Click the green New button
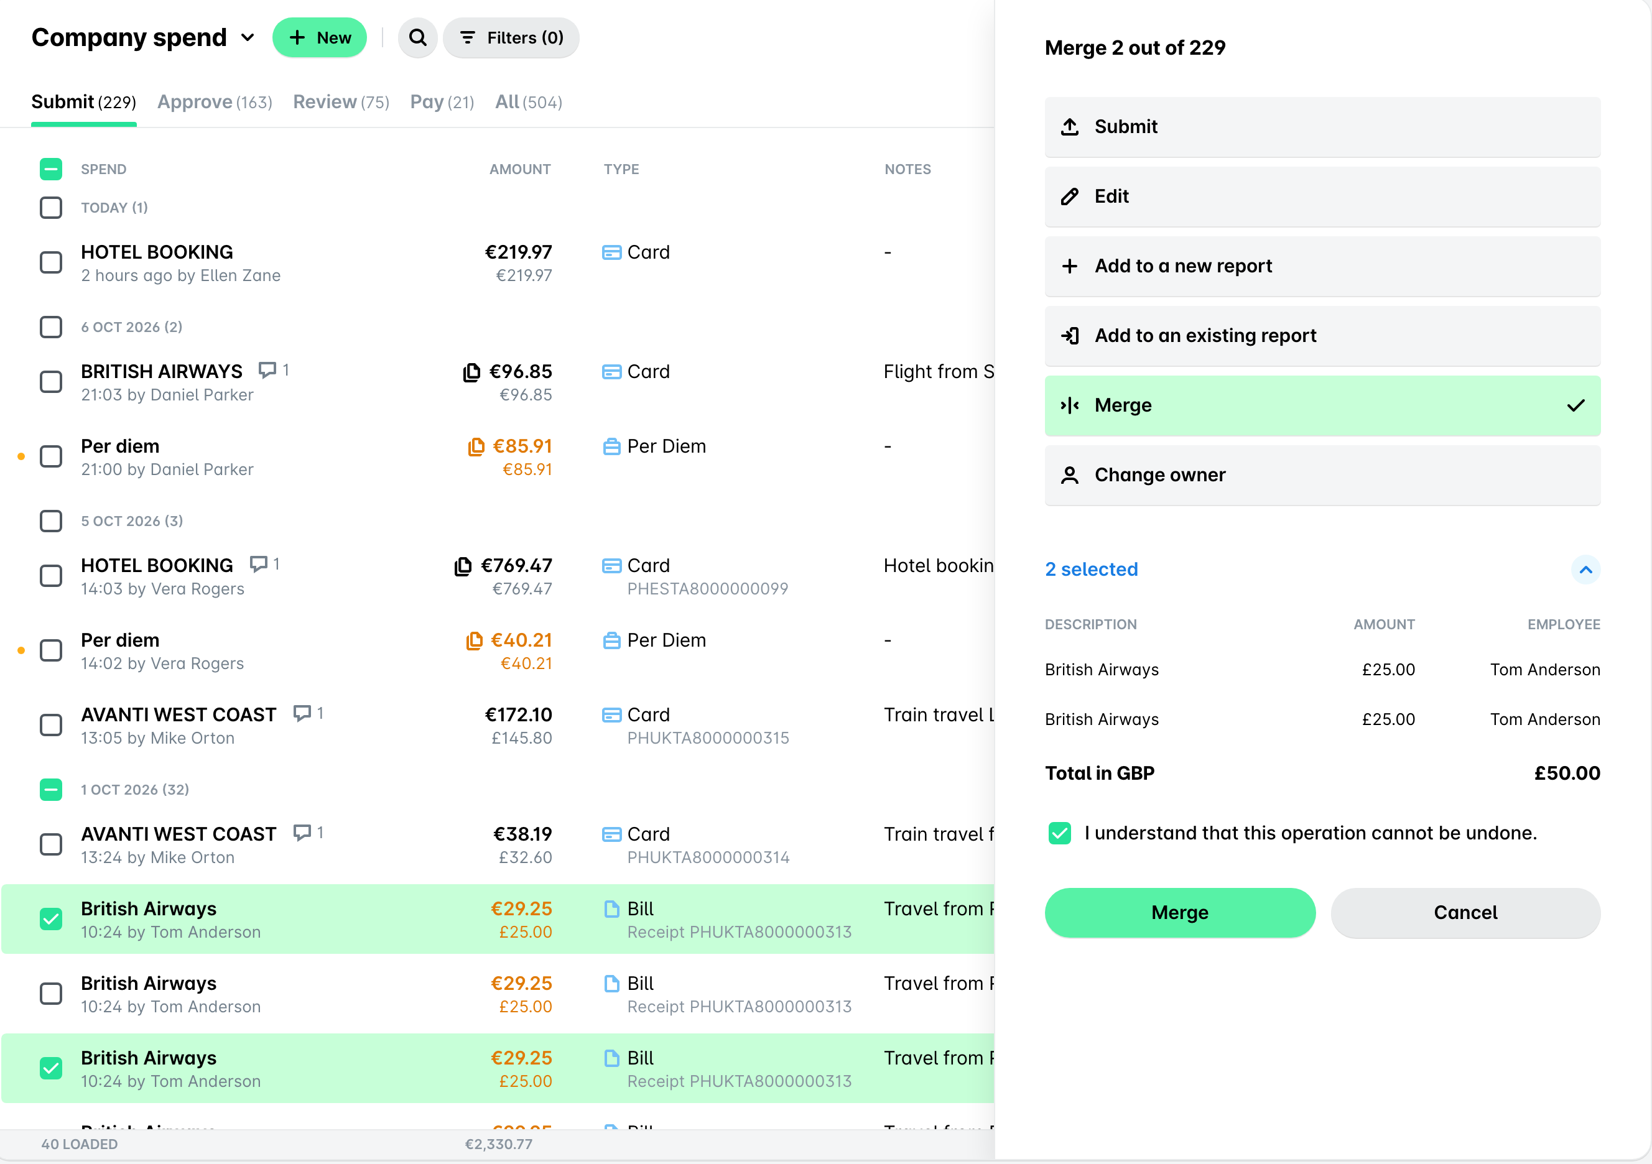This screenshot has height=1164, width=1652. (x=320, y=37)
